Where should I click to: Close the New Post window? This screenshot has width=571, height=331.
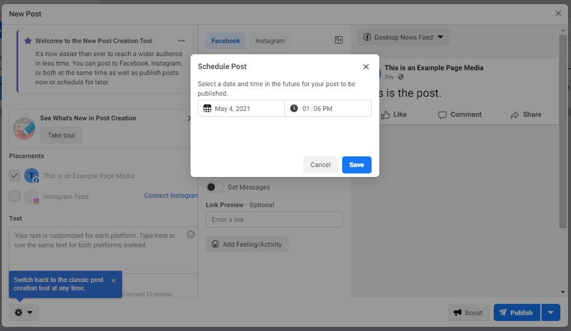tap(558, 14)
